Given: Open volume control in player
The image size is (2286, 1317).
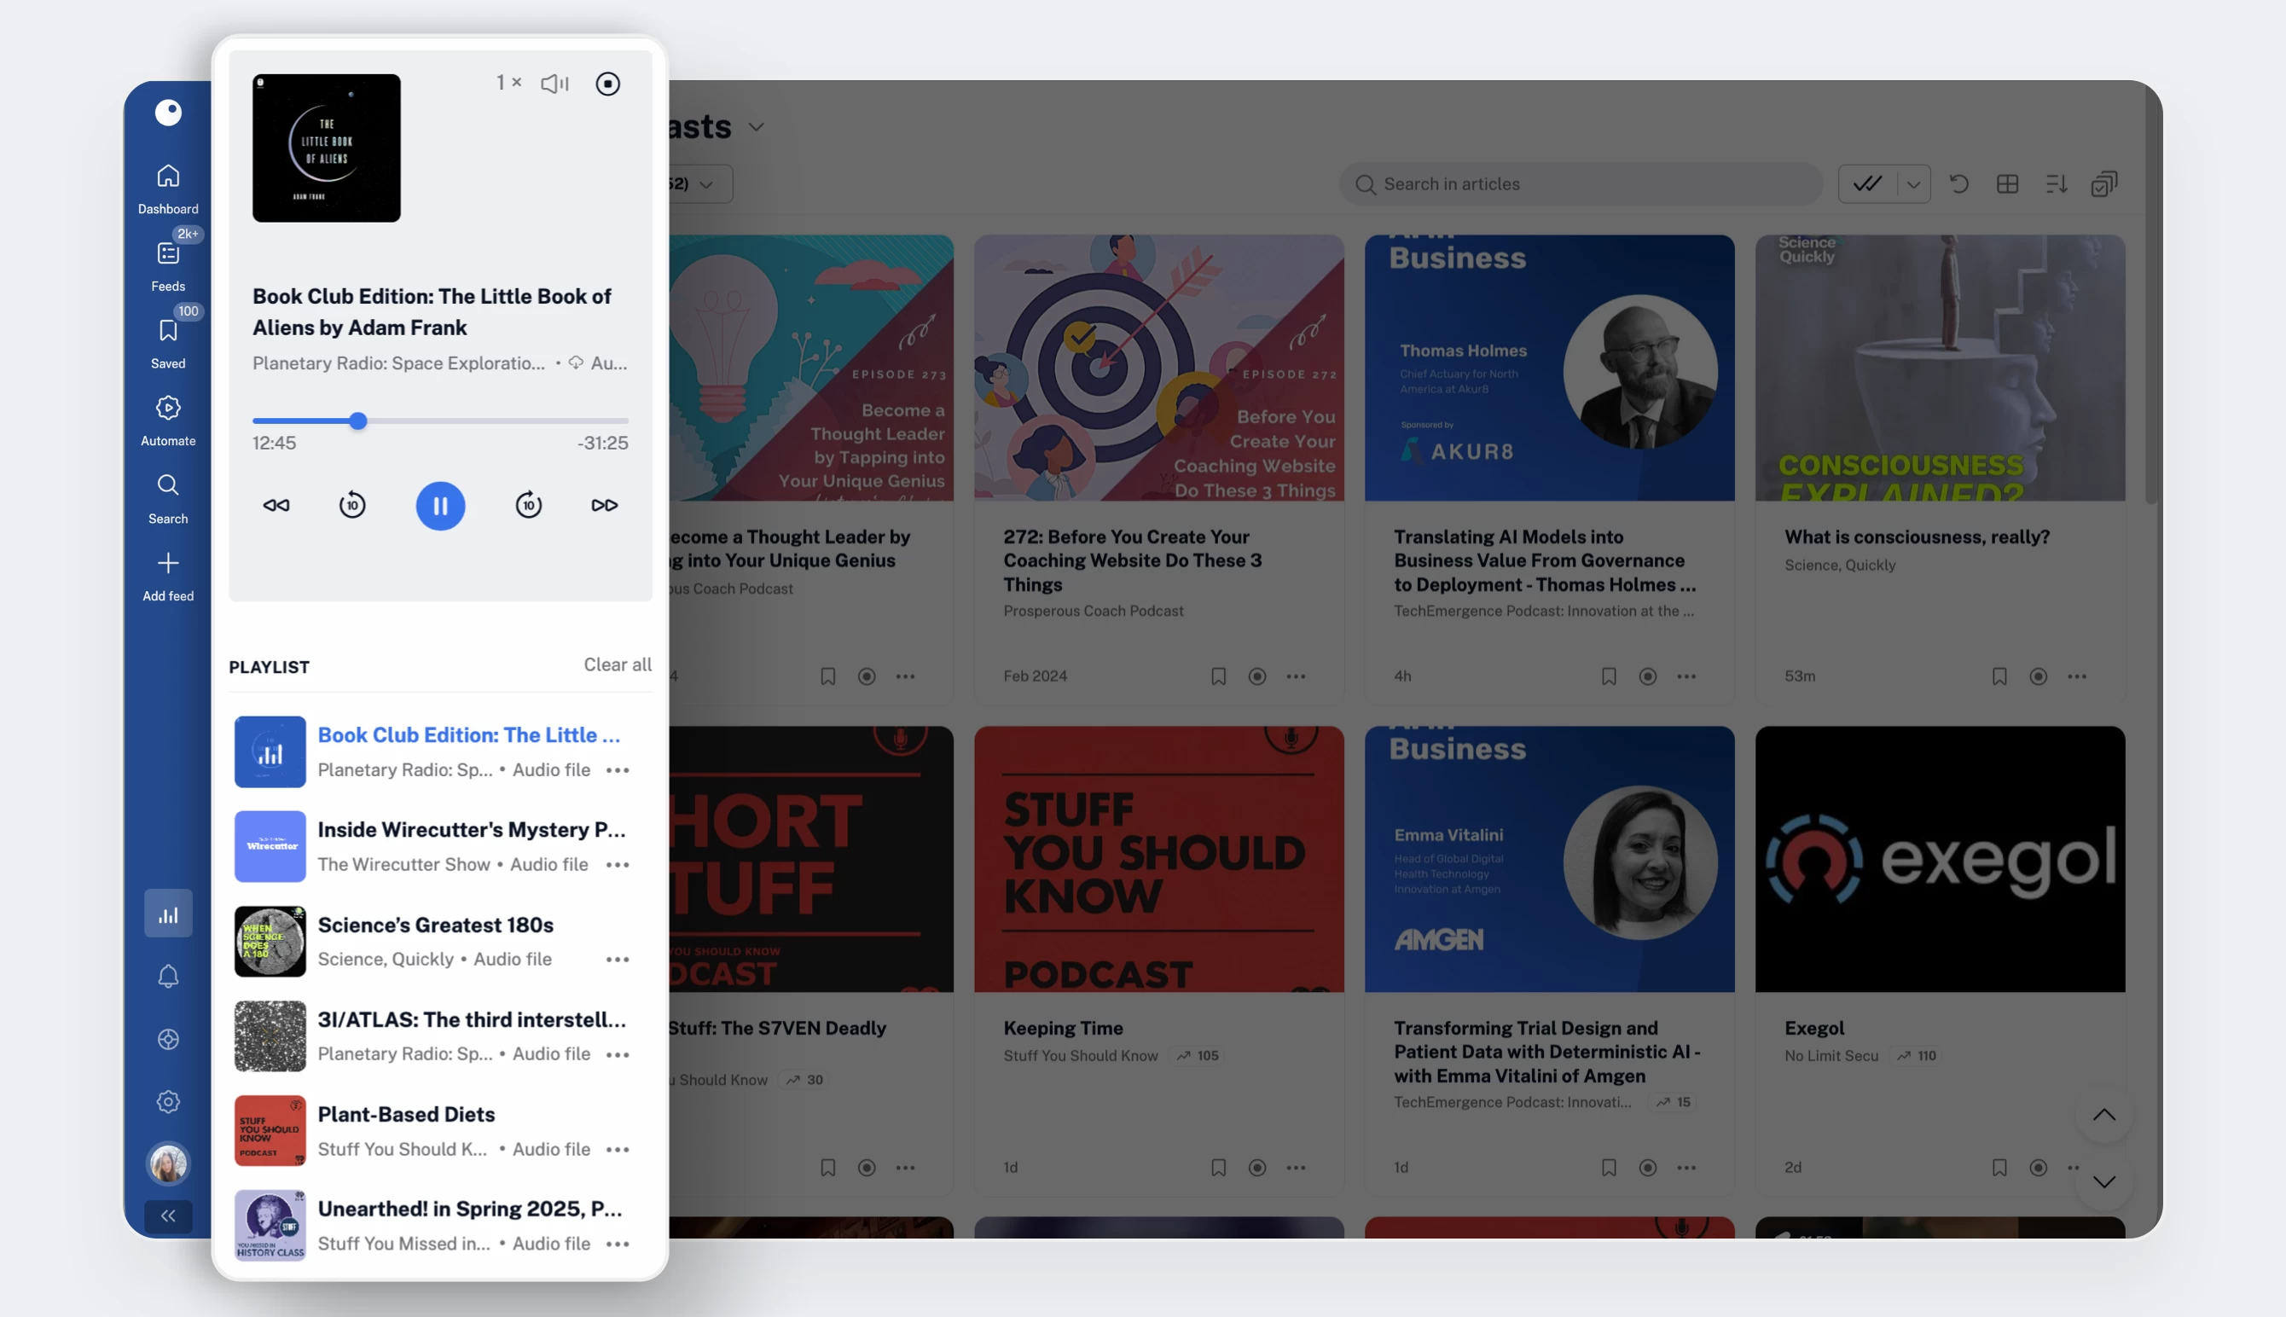Looking at the screenshot, I should point(554,84).
